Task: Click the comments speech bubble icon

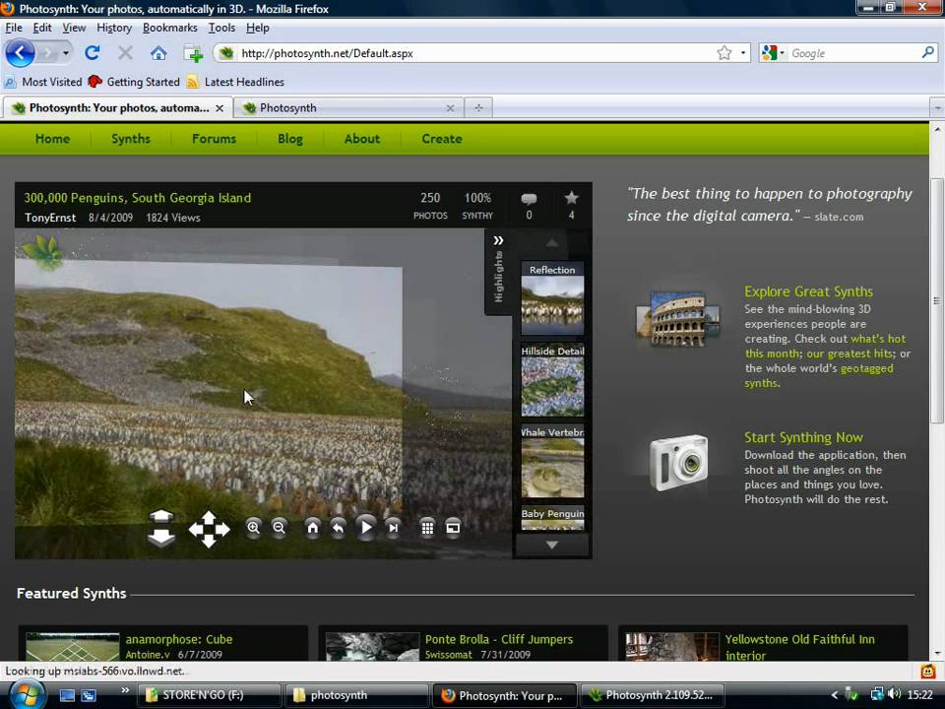Action: pos(529,199)
